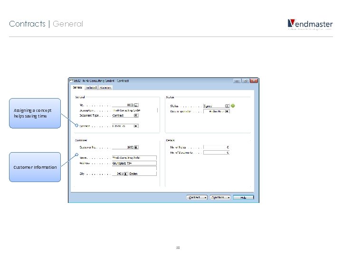The width and height of the screenshot is (342, 256).
Task: Open the third tab in Contract window
Action: (105, 88)
